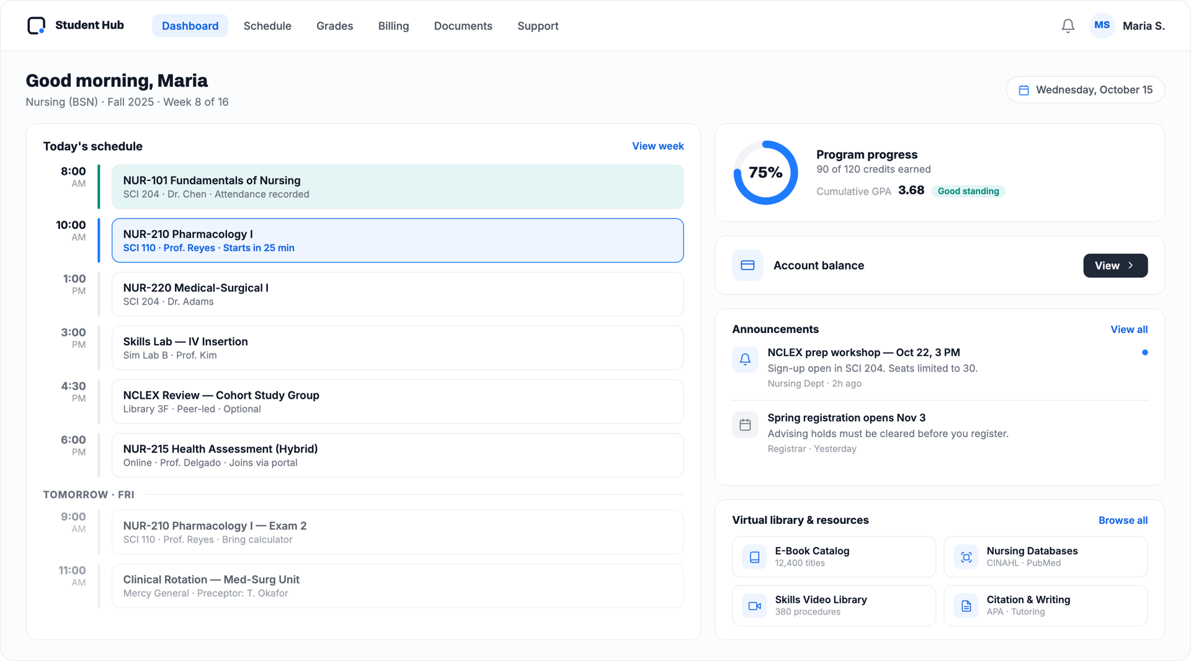The image size is (1191, 661).
Task: Click the chevron arrow in the View button
Action: tap(1131, 265)
